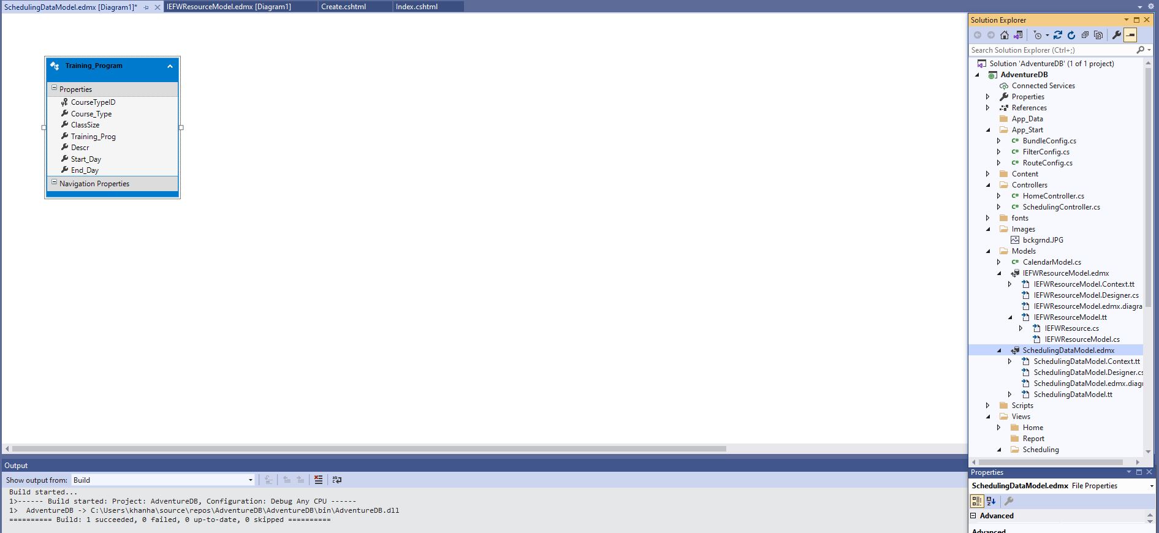1159x533 pixels.
Task: Expand the Scripts folder
Action: pyautogui.click(x=987, y=406)
